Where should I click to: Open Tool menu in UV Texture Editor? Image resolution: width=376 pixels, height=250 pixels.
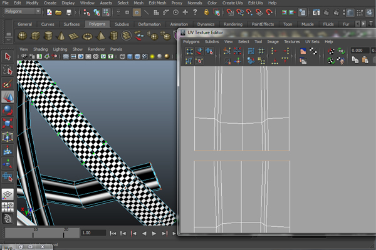258,42
